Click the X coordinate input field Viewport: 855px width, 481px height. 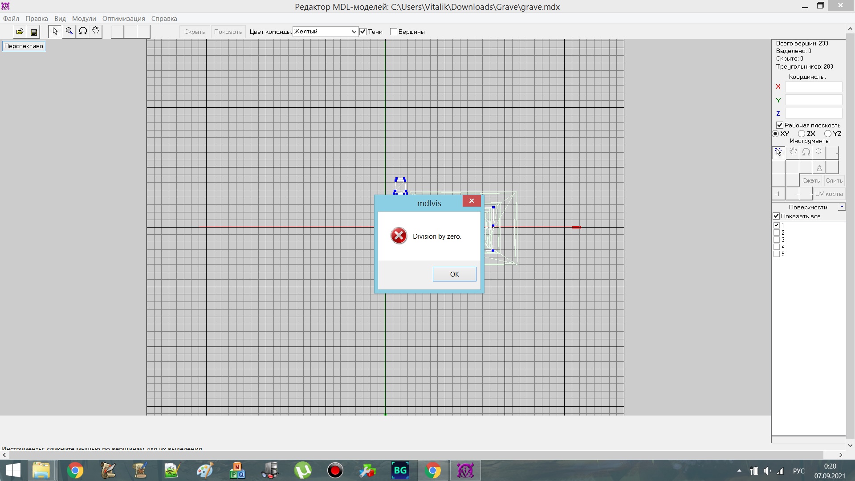click(x=813, y=87)
